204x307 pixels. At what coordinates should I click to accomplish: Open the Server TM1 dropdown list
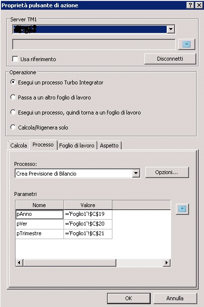tap(171, 29)
